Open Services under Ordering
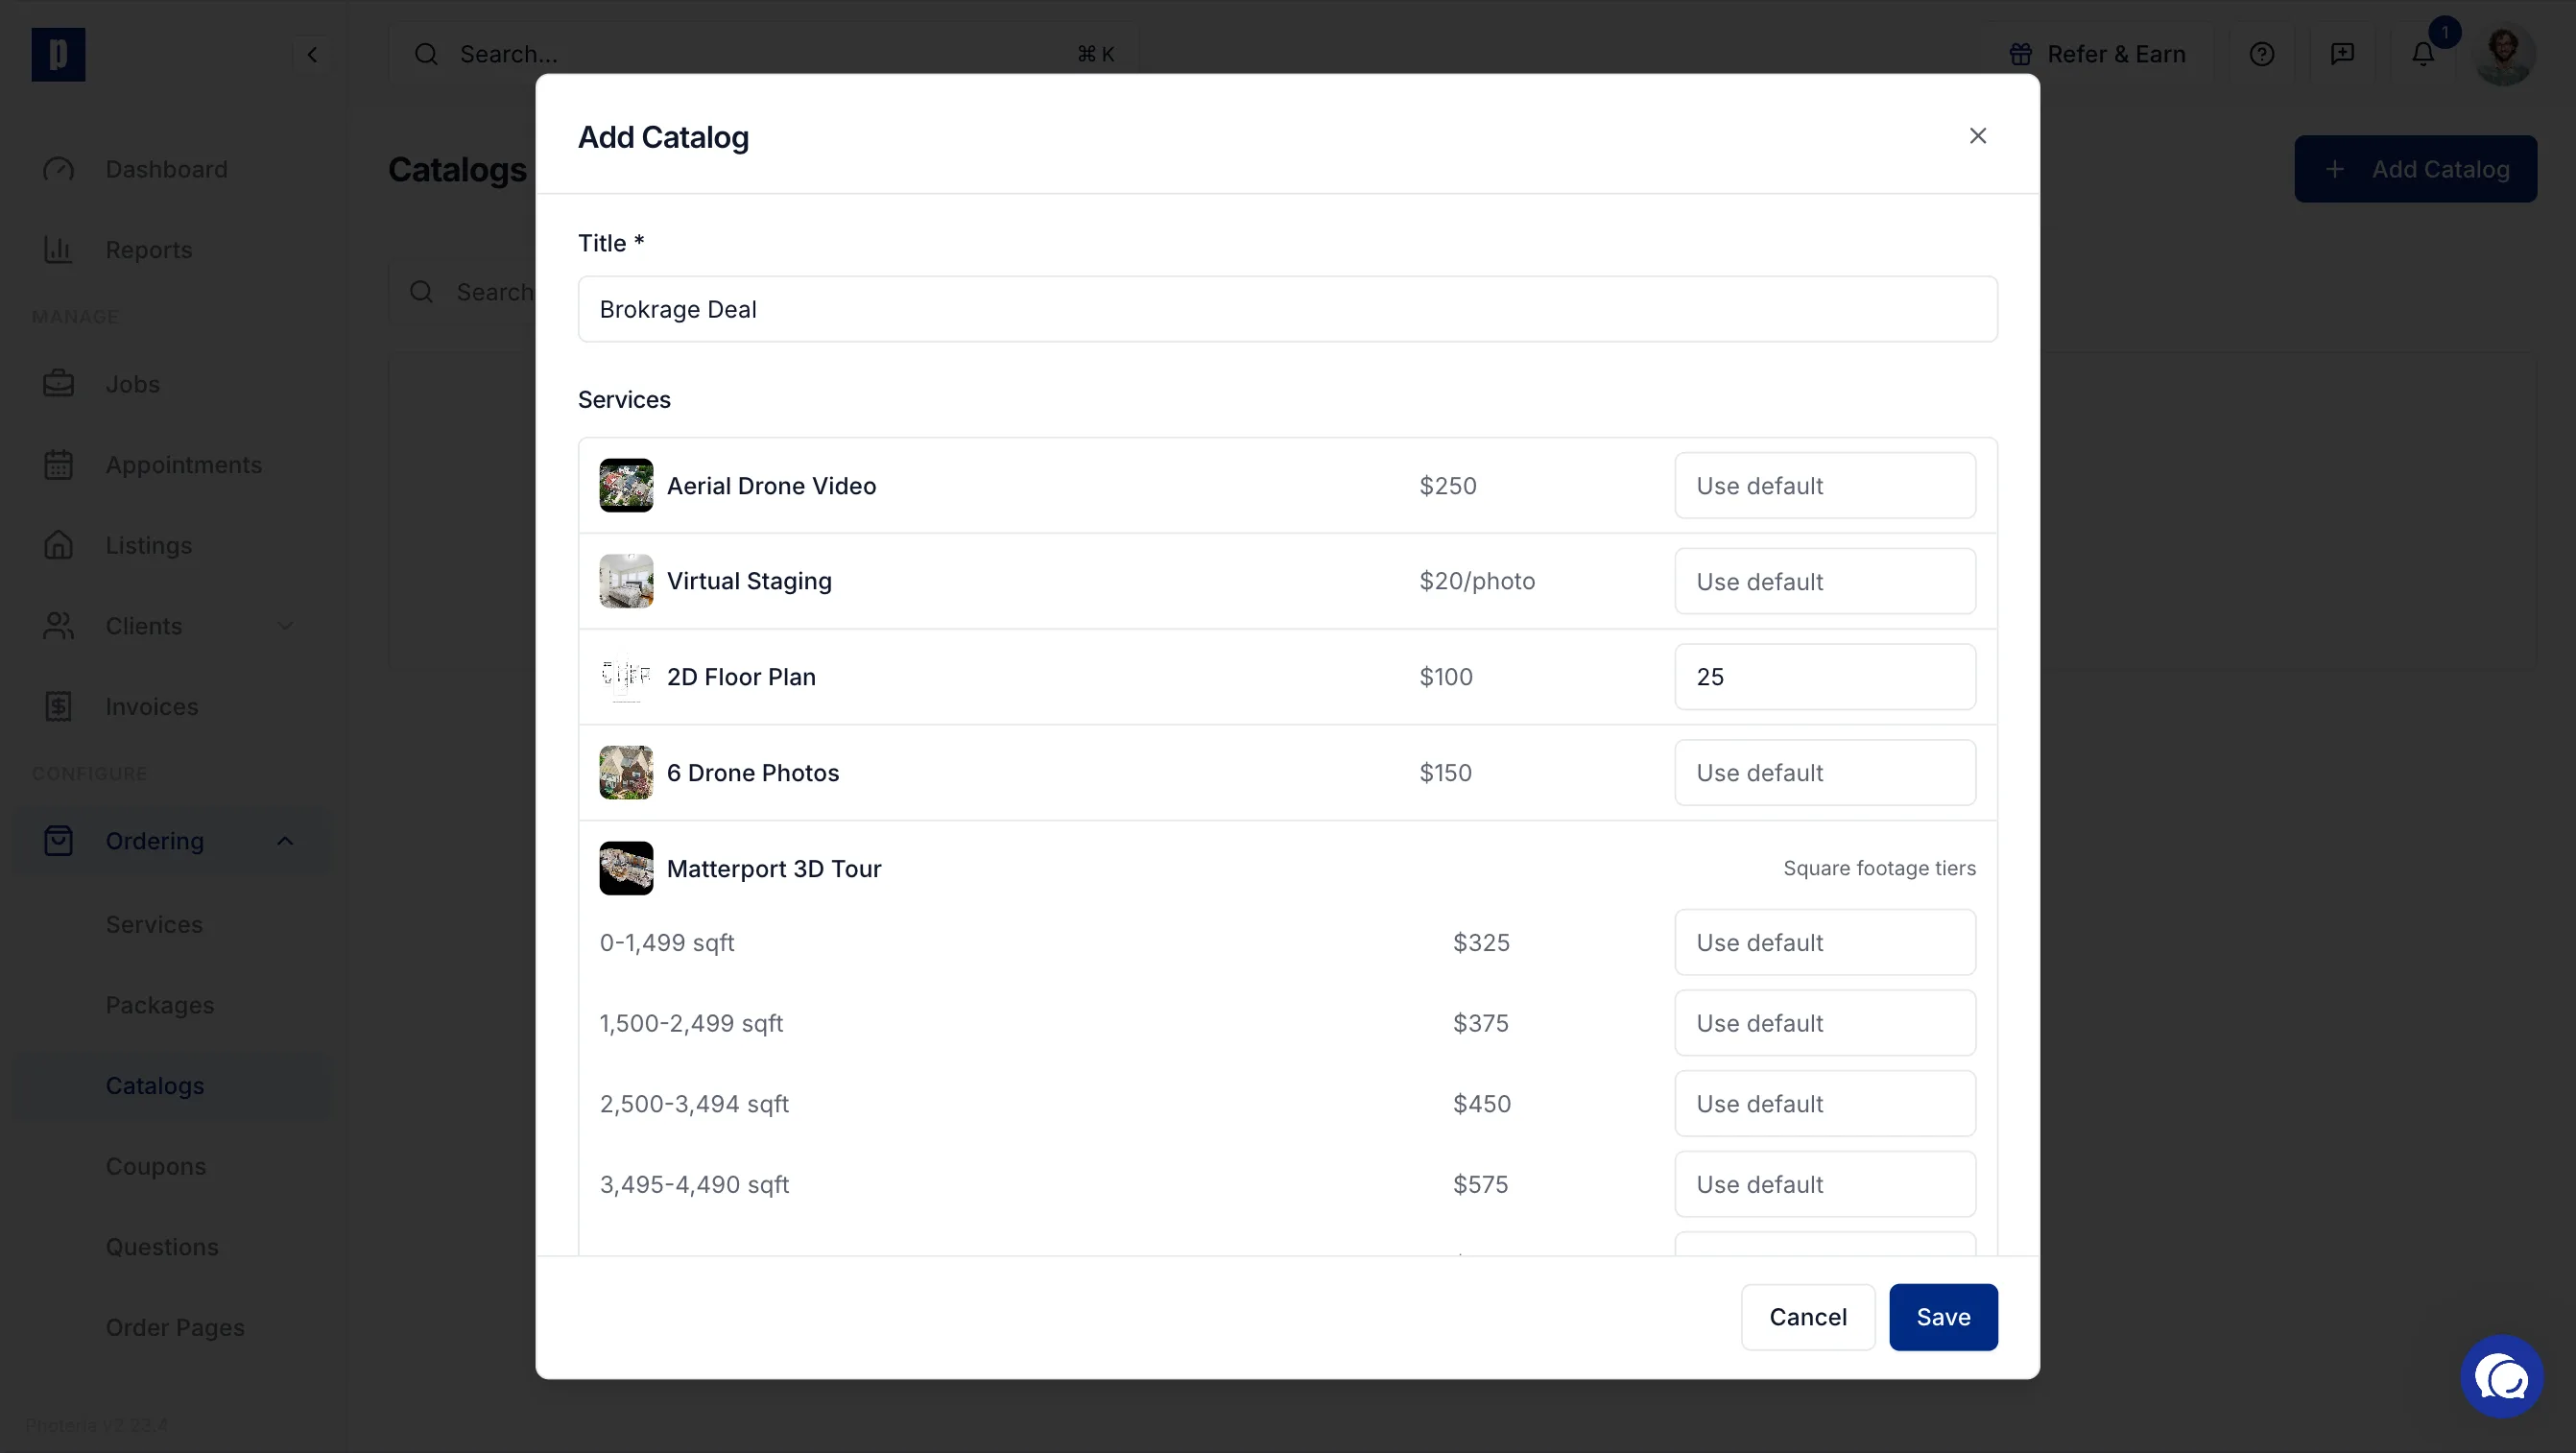2576x1453 pixels. [x=154, y=925]
